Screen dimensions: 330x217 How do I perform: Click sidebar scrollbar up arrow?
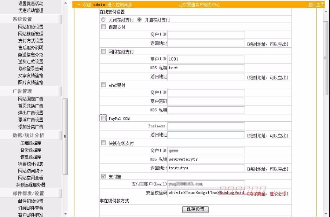[x=66, y=3]
